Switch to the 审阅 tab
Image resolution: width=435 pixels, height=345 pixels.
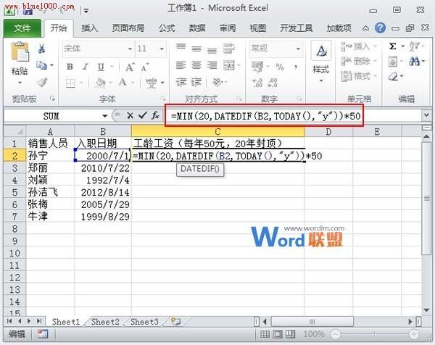pos(228,28)
